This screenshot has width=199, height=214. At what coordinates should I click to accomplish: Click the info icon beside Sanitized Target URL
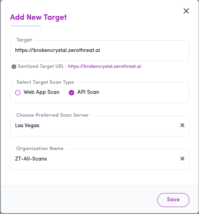point(14,67)
